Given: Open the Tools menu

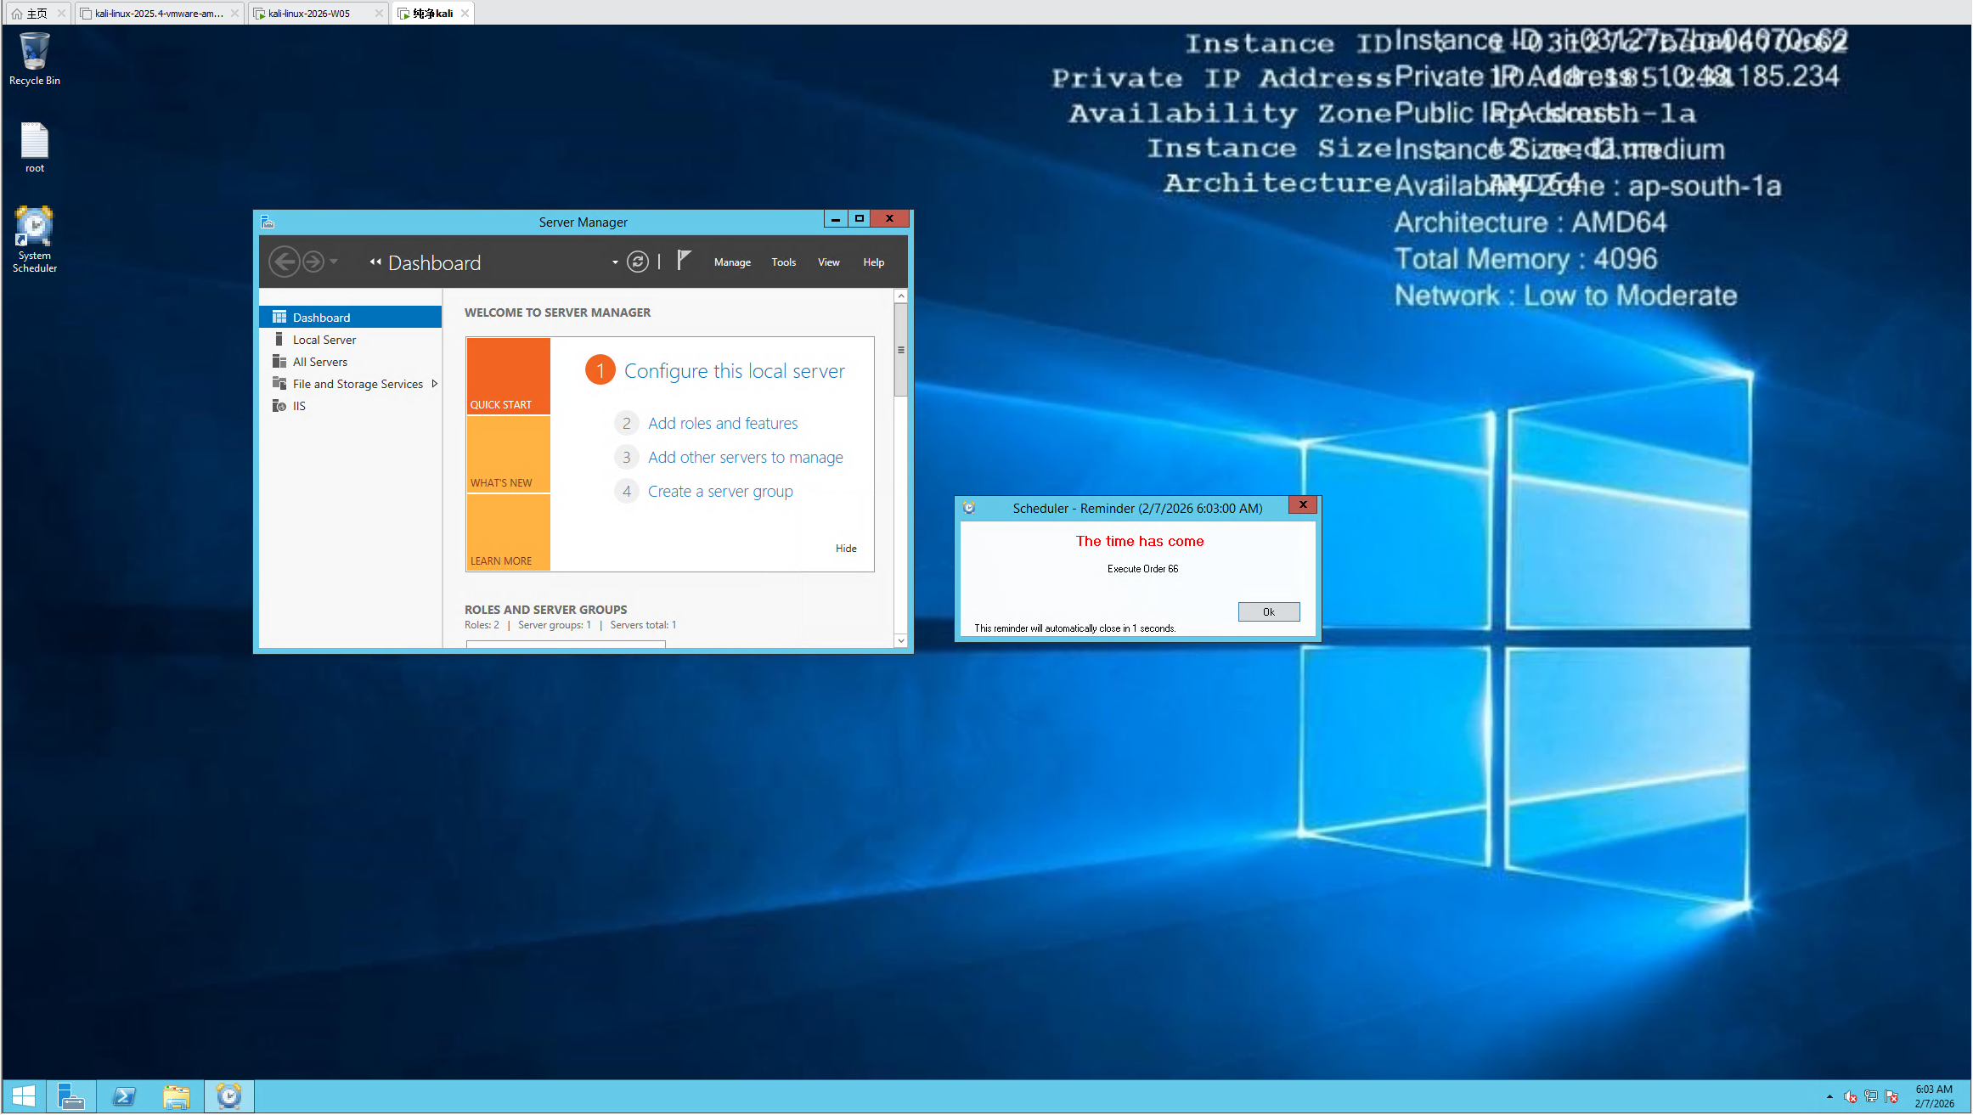Looking at the screenshot, I should click(x=783, y=262).
